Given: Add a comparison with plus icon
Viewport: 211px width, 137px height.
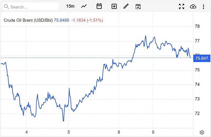Looking at the screenshot, I should (x=114, y=6).
